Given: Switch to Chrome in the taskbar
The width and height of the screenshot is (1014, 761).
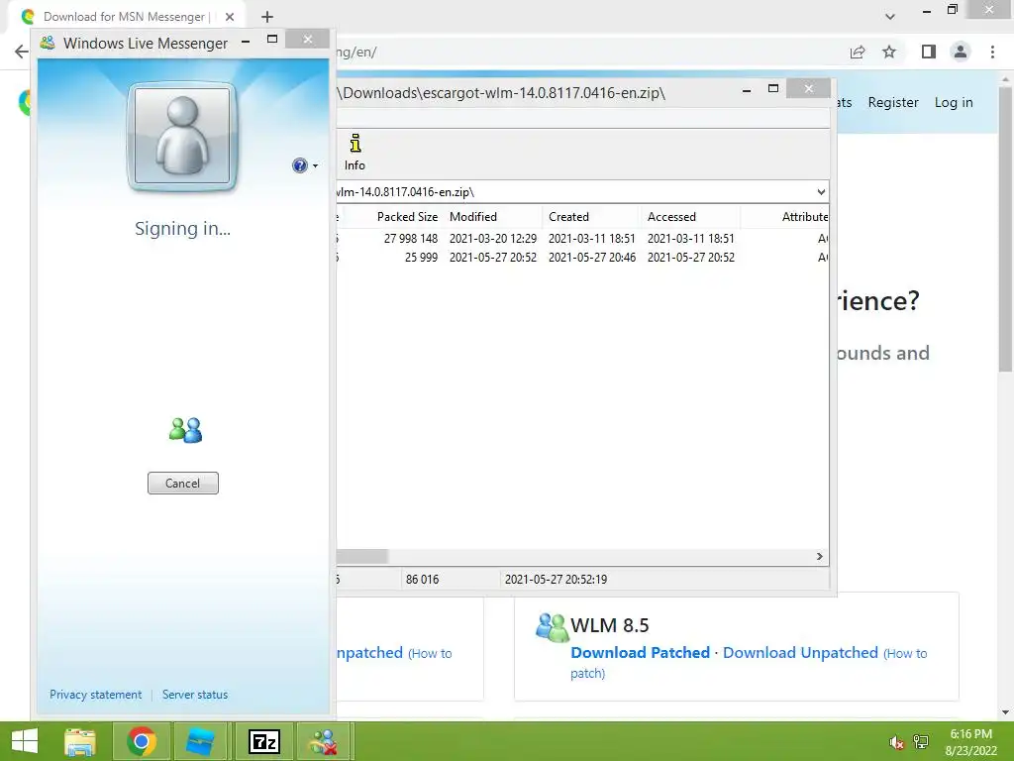Looking at the screenshot, I should pyautogui.click(x=141, y=741).
